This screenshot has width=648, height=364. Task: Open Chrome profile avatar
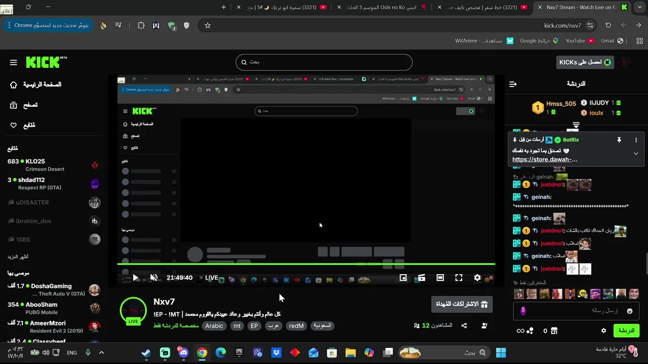click(103, 25)
